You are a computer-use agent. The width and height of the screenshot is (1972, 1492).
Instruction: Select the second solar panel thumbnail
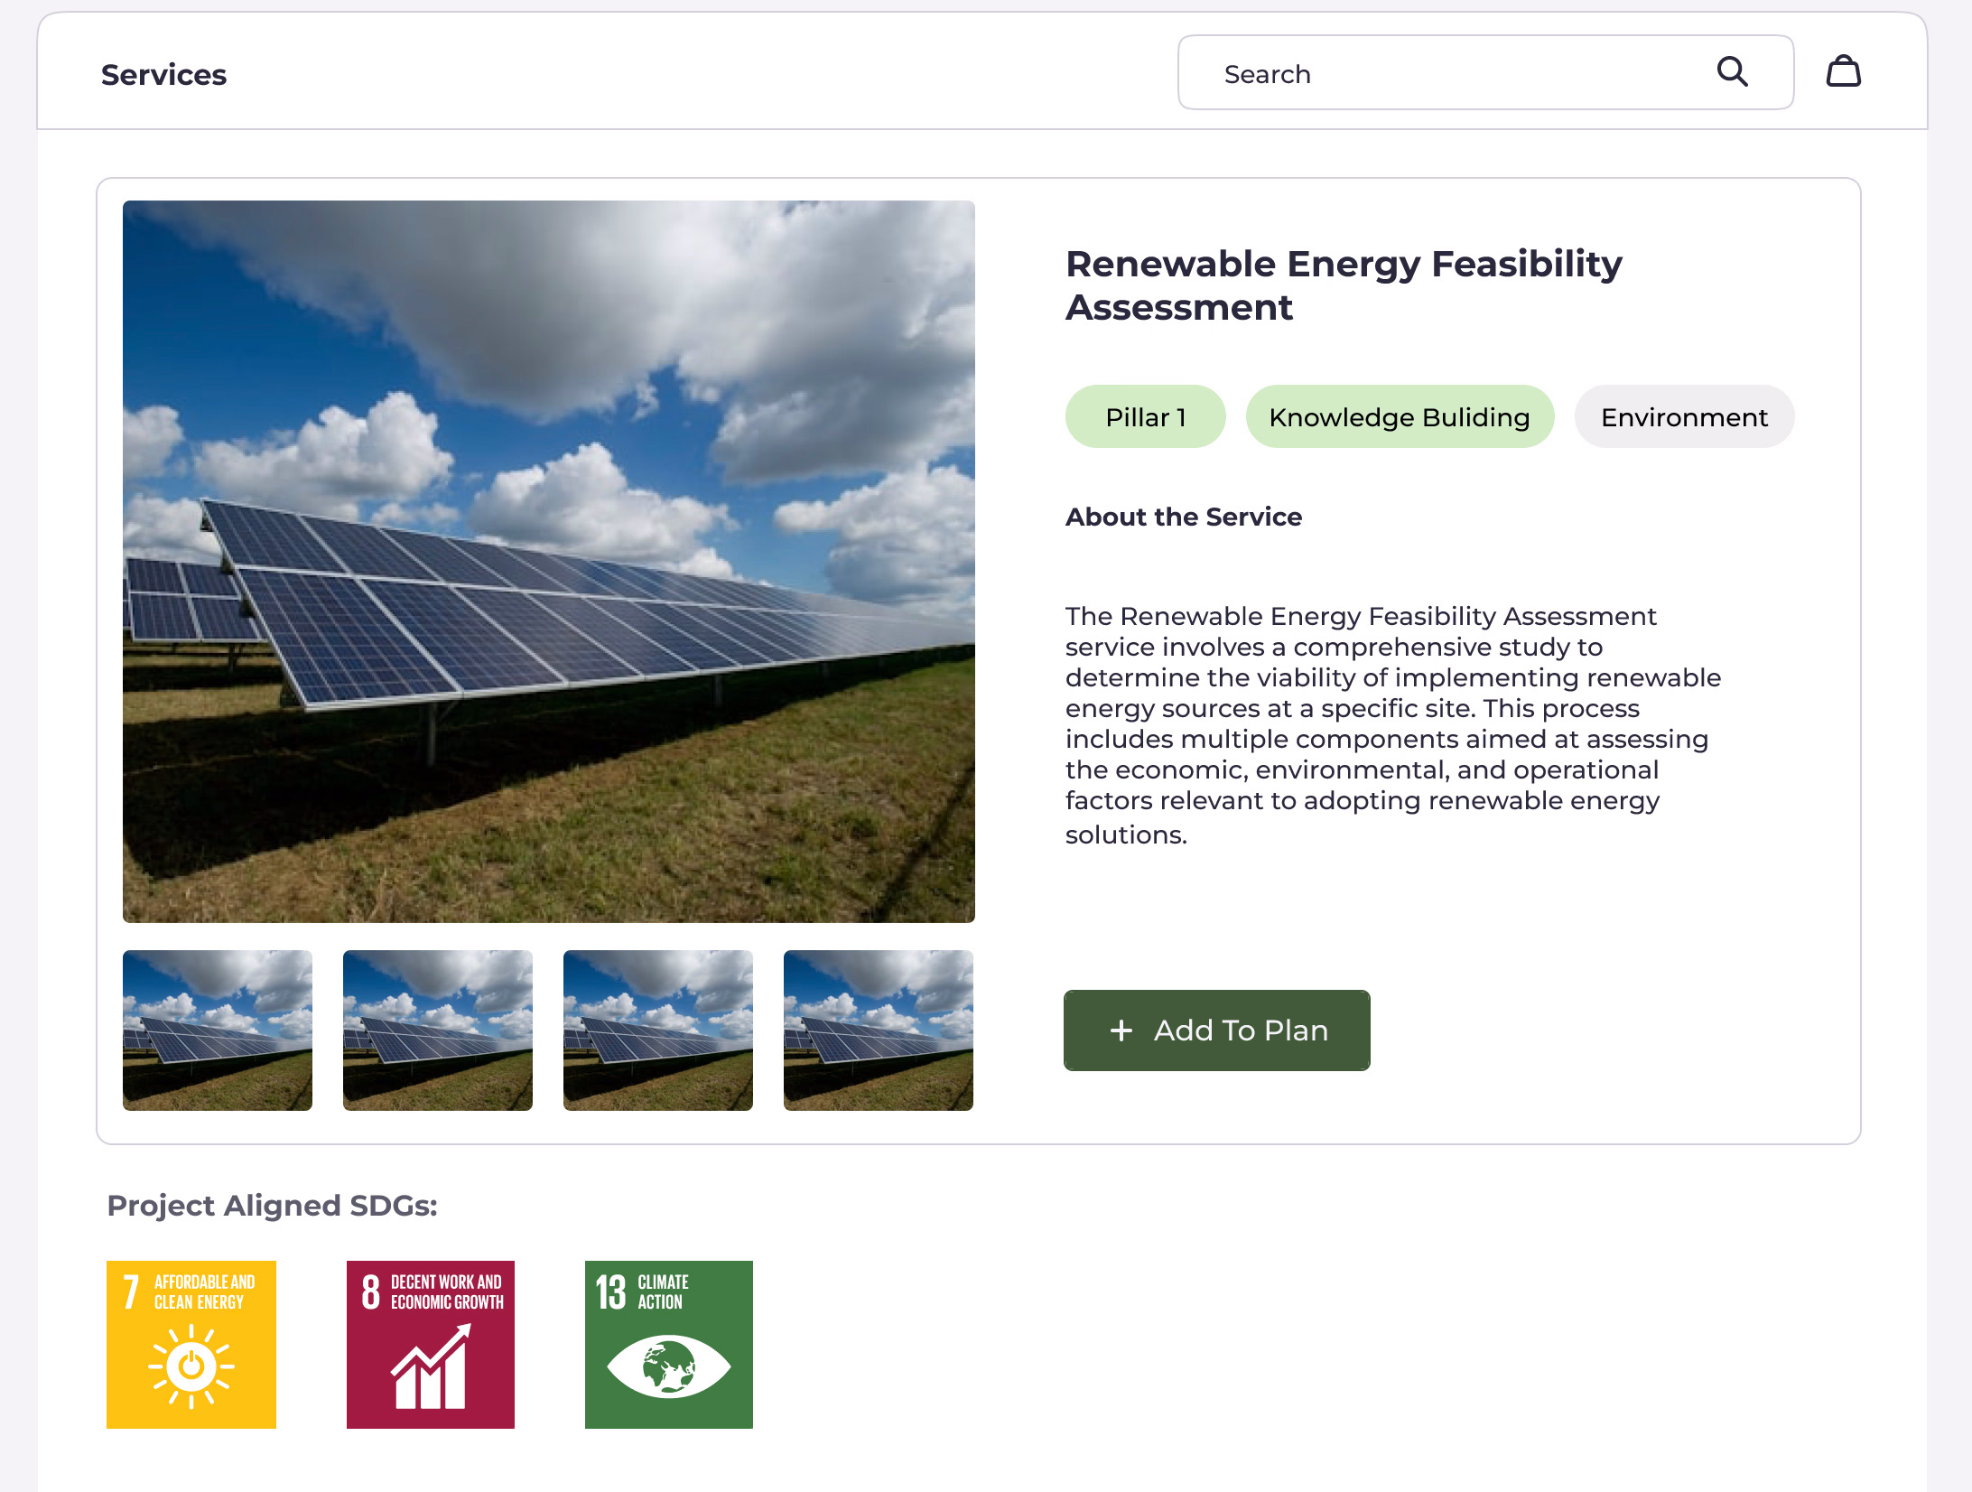[x=438, y=1030]
